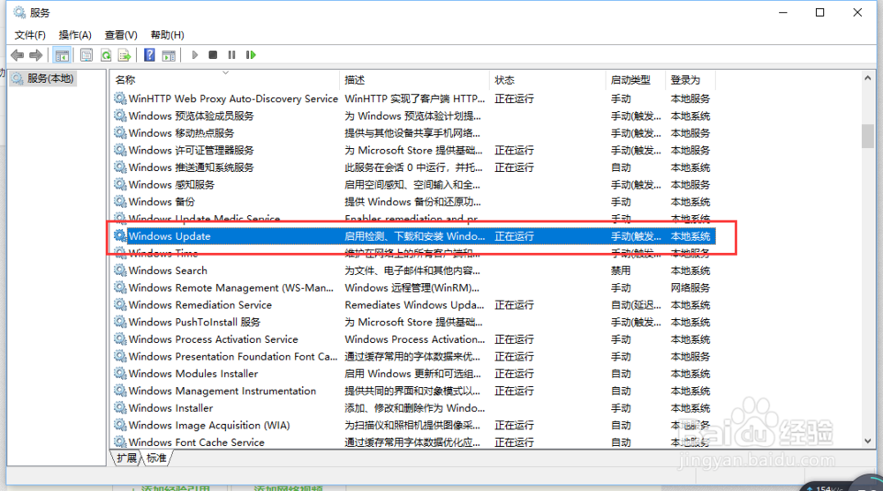This screenshot has width=883, height=491.
Task: Select Windows 推送通知系统服务 name
Action: click(x=191, y=167)
